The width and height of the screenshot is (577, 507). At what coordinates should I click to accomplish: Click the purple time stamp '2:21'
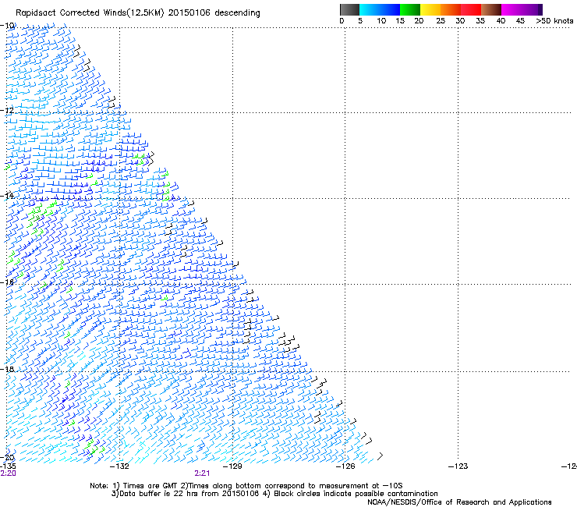[202, 473]
